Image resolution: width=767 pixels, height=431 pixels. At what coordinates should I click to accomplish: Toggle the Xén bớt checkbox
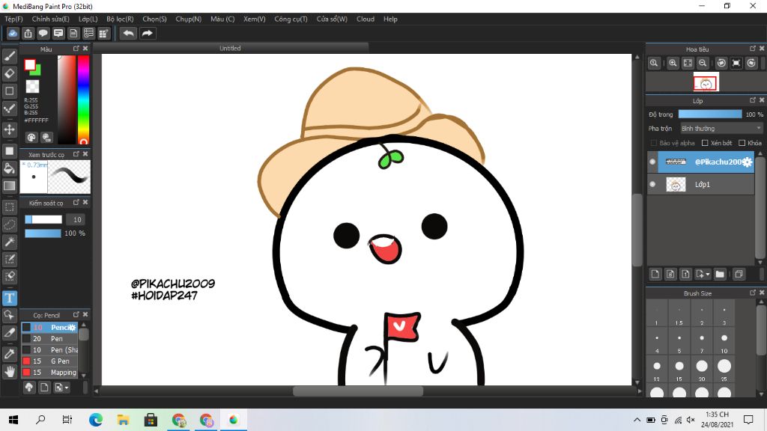(x=705, y=143)
